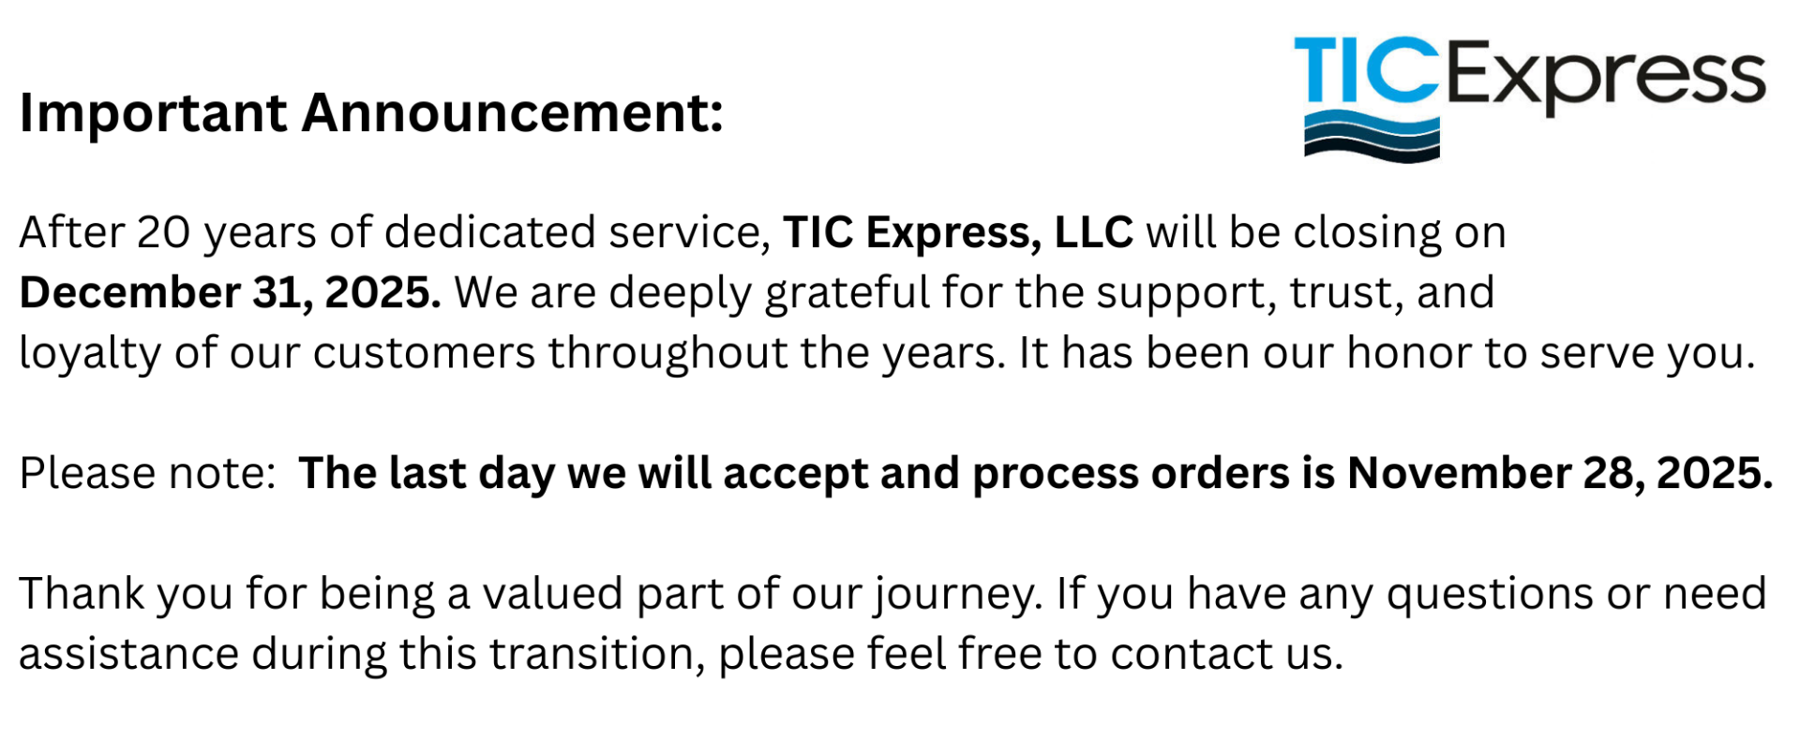Click the bold "TIC Express, LLC" text
Screen dimensions: 1800x755
click(x=957, y=232)
